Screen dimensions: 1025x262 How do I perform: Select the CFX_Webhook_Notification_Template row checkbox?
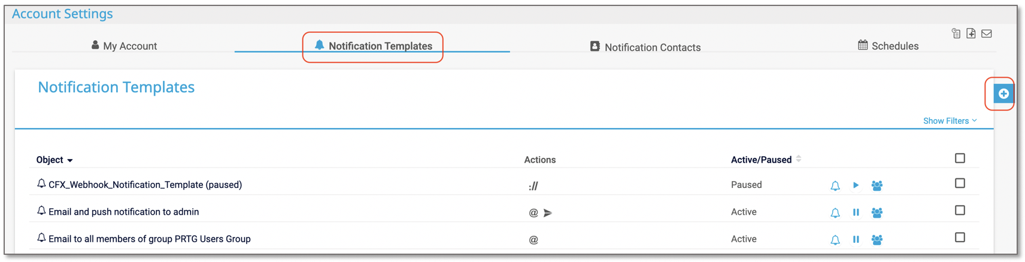pyautogui.click(x=960, y=184)
